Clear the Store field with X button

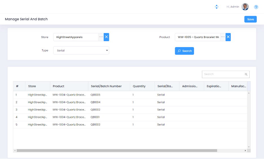pyautogui.click(x=106, y=37)
